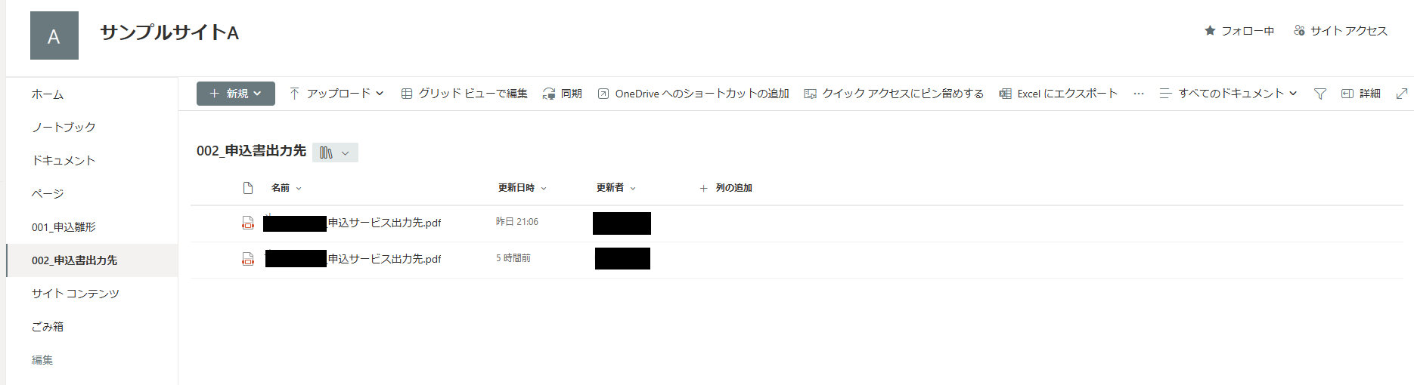Viewport: 1414px width, 385px height.
Task: Open 更新者 column header menu
Action: click(616, 188)
